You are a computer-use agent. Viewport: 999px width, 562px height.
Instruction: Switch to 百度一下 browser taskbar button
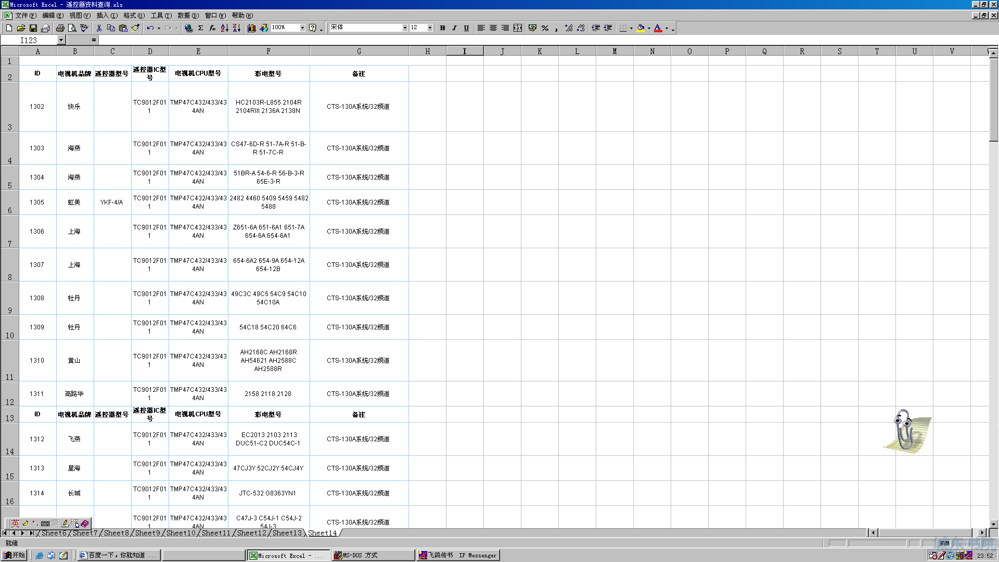point(119,555)
